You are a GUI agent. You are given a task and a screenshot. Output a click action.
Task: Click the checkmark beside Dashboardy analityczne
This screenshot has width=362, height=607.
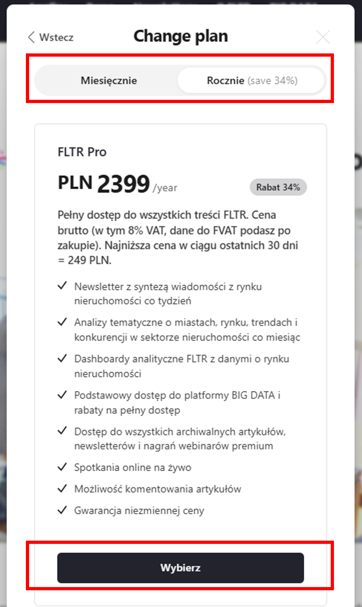click(62, 358)
